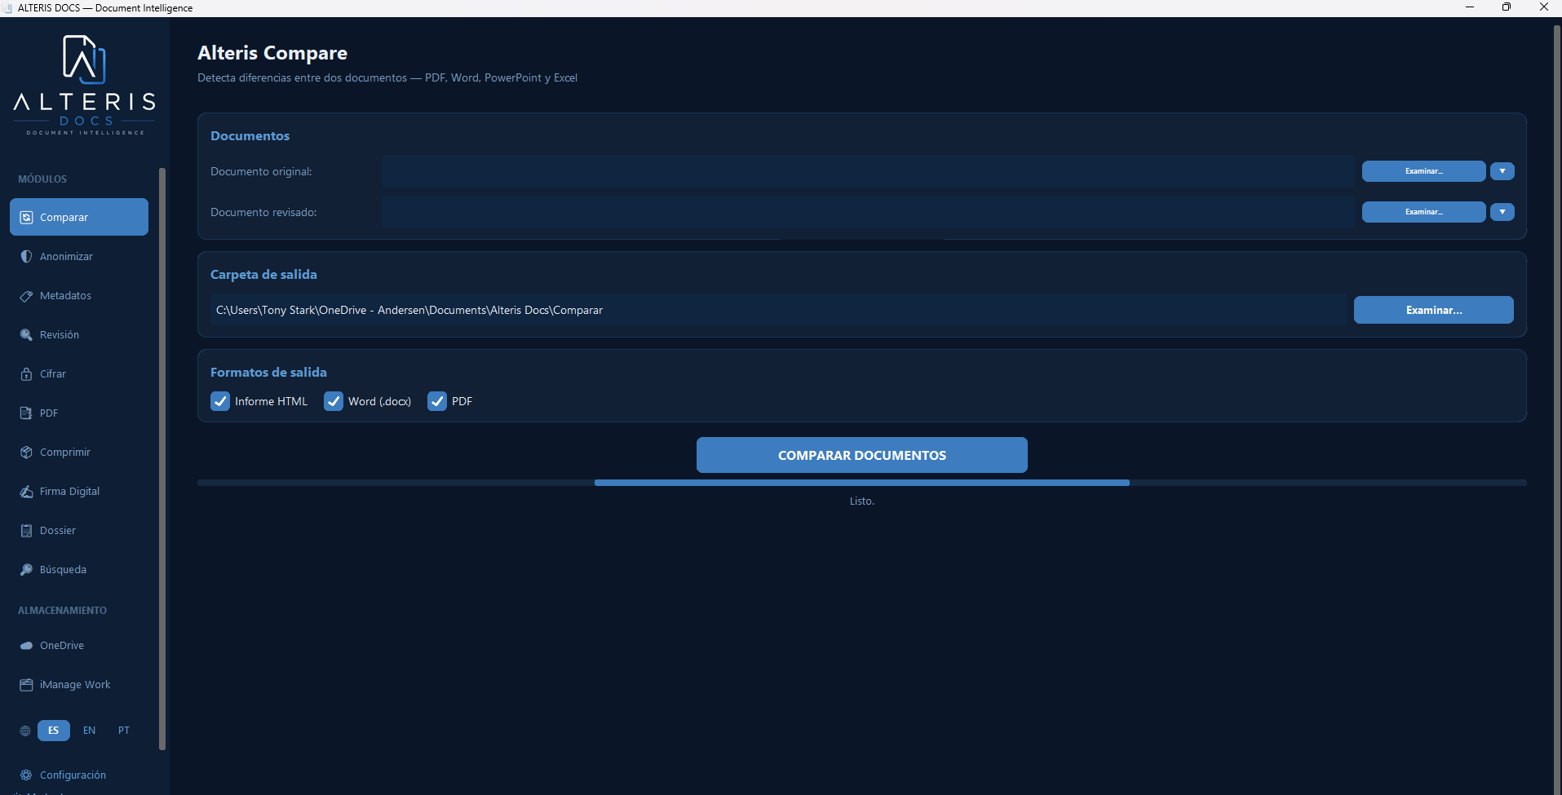Viewport: 1562px width, 795px height.
Task: Browse for the Documento original file
Action: point(1424,171)
